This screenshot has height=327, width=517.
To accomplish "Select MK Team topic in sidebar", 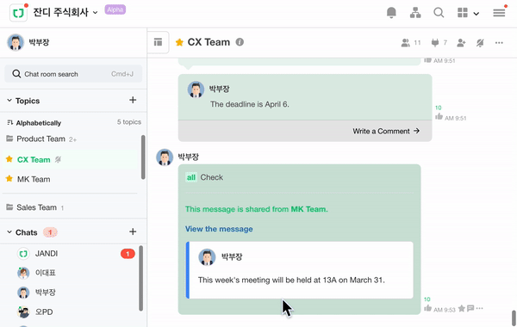I will coord(34,179).
